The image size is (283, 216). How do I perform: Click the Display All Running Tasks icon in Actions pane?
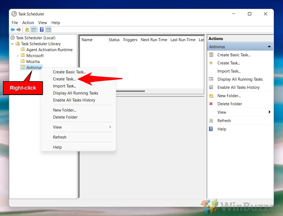point(211,79)
